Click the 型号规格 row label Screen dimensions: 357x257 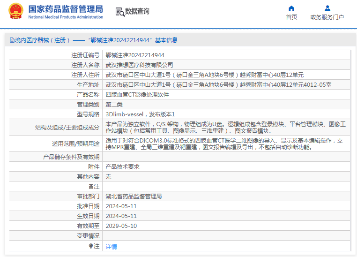(88, 114)
